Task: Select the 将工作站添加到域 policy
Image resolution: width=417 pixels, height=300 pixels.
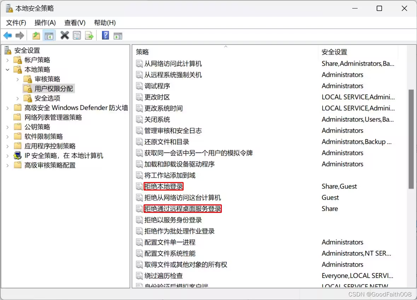Action: [x=170, y=175]
